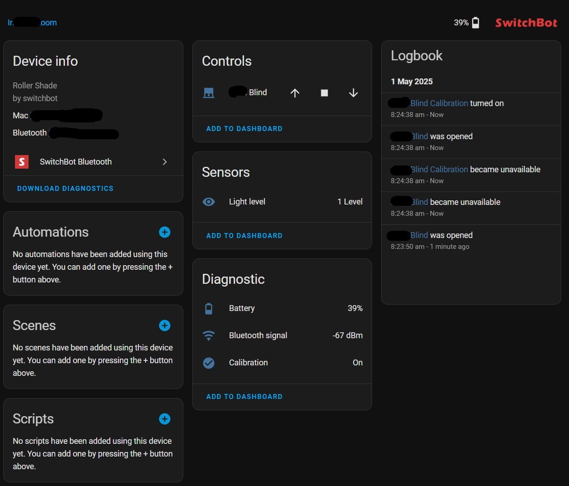Open Blind Calibration turned on logbook link
569x486 pixels.
[439, 103]
